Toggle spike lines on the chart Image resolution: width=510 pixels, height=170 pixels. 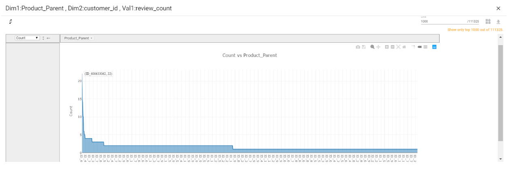click(x=414, y=47)
